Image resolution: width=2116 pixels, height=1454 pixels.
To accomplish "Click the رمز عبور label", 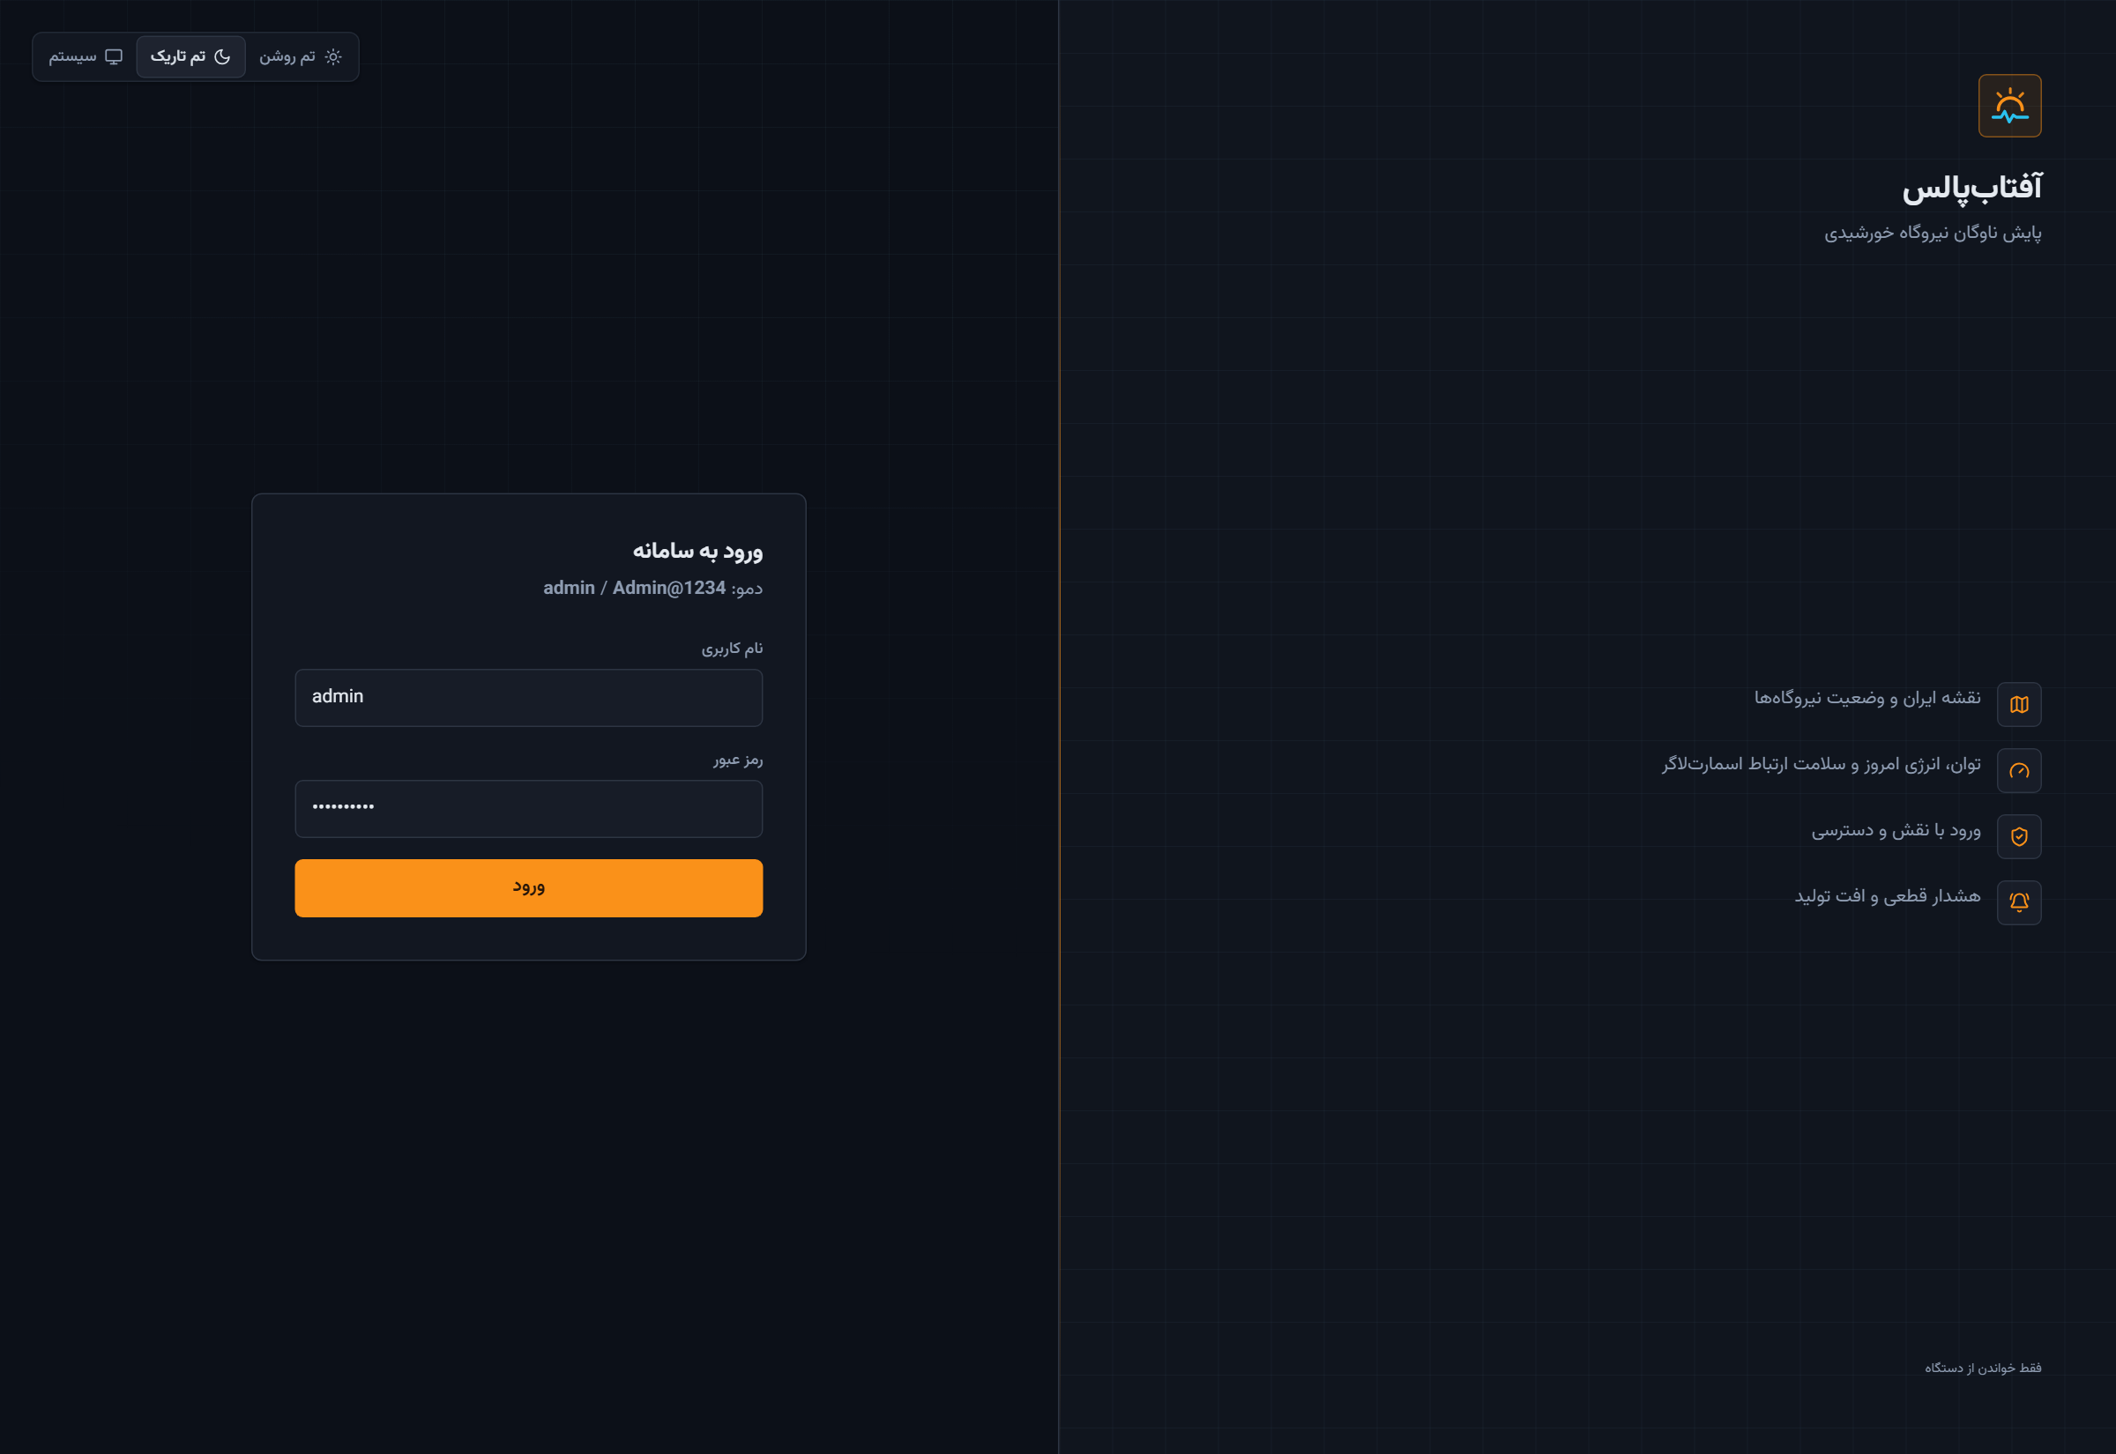I will coord(738,760).
